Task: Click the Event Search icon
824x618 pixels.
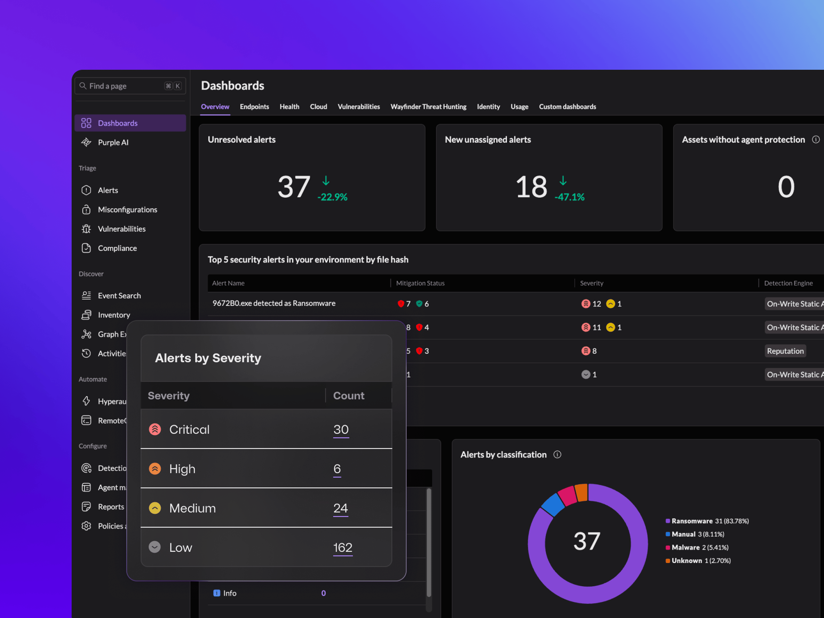Action: [x=86, y=296]
